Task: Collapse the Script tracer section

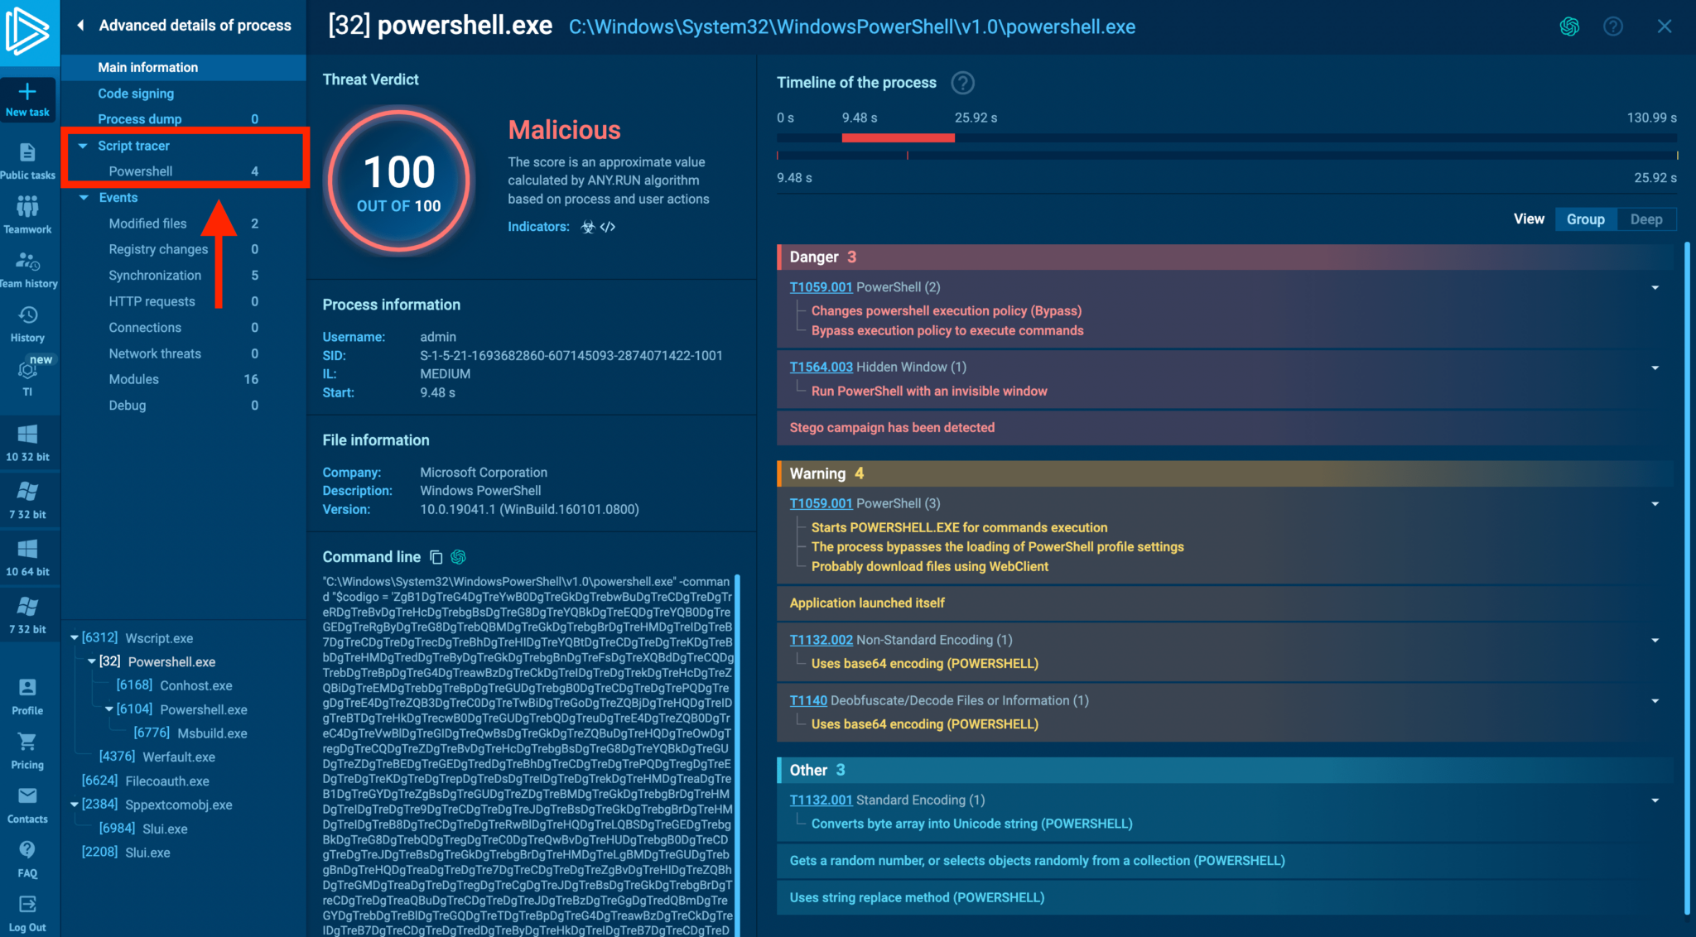Action: 83,146
